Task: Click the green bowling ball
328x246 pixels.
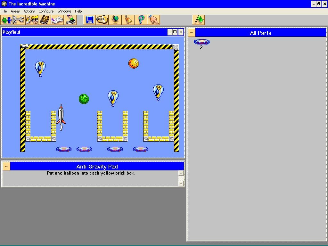Action: pos(84,99)
